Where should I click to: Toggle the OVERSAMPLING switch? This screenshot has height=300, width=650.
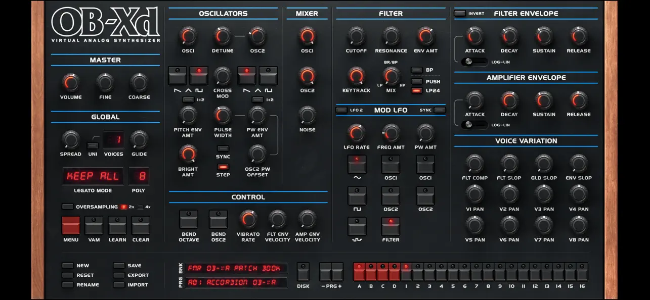pos(67,207)
